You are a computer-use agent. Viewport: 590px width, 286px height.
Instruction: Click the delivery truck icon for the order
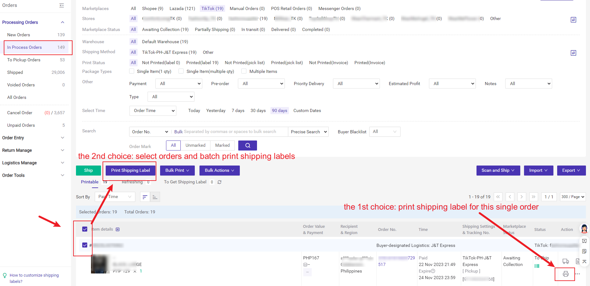point(565,261)
